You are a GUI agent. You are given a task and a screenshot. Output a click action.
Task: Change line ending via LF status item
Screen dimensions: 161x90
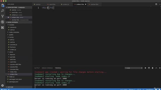143,89
